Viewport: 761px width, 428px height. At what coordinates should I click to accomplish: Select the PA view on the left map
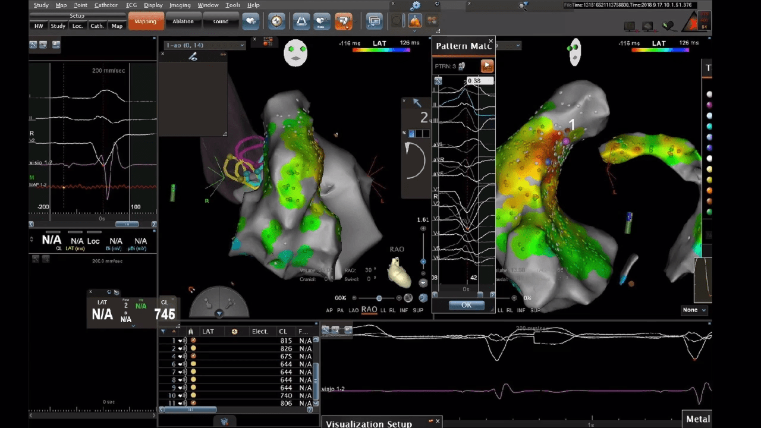tap(341, 310)
